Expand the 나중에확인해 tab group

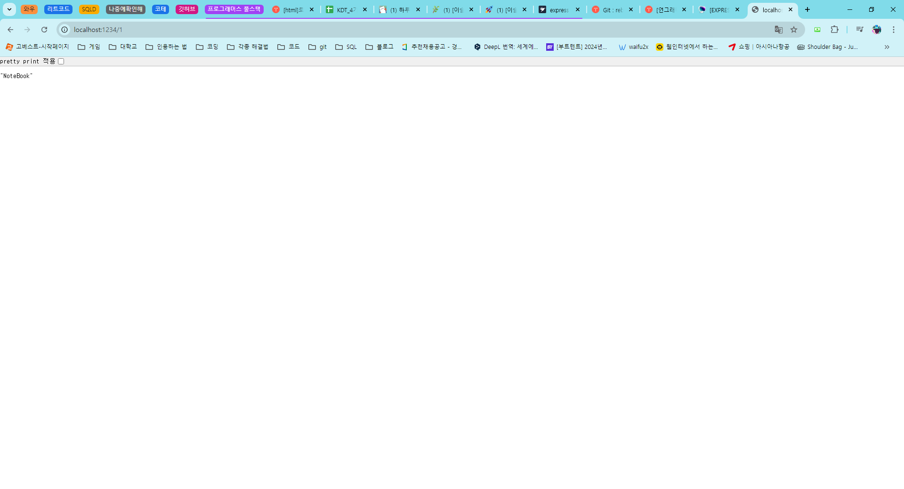(126, 9)
